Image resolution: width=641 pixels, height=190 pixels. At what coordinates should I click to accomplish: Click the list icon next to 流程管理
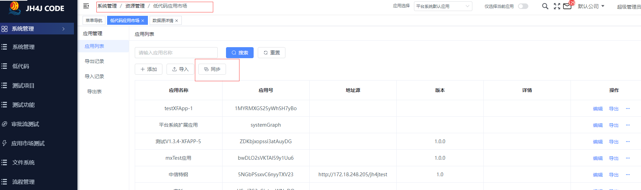[4, 182]
